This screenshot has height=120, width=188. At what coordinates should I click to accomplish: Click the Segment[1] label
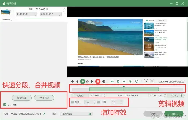coord(7,20)
